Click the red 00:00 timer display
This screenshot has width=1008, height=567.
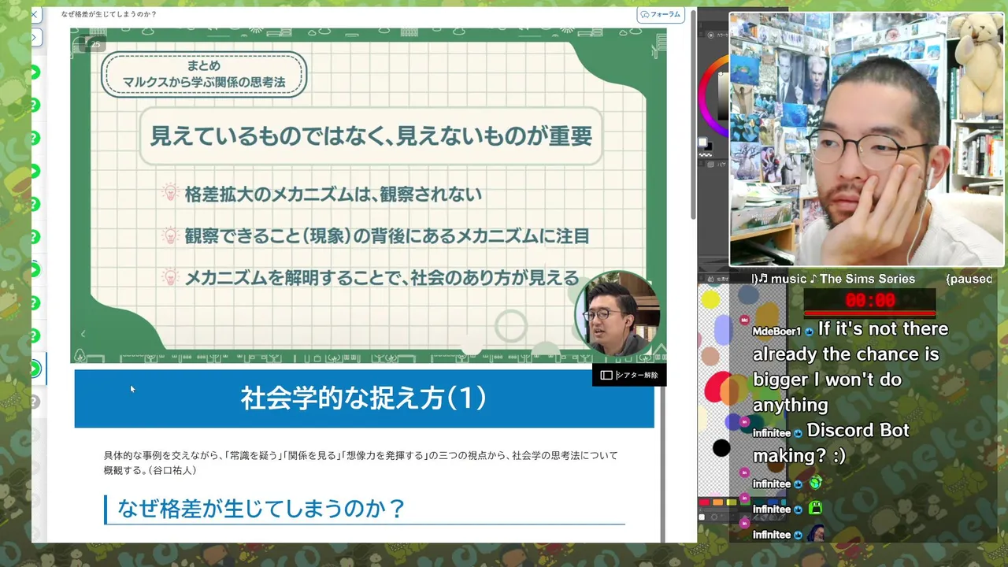(870, 300)
